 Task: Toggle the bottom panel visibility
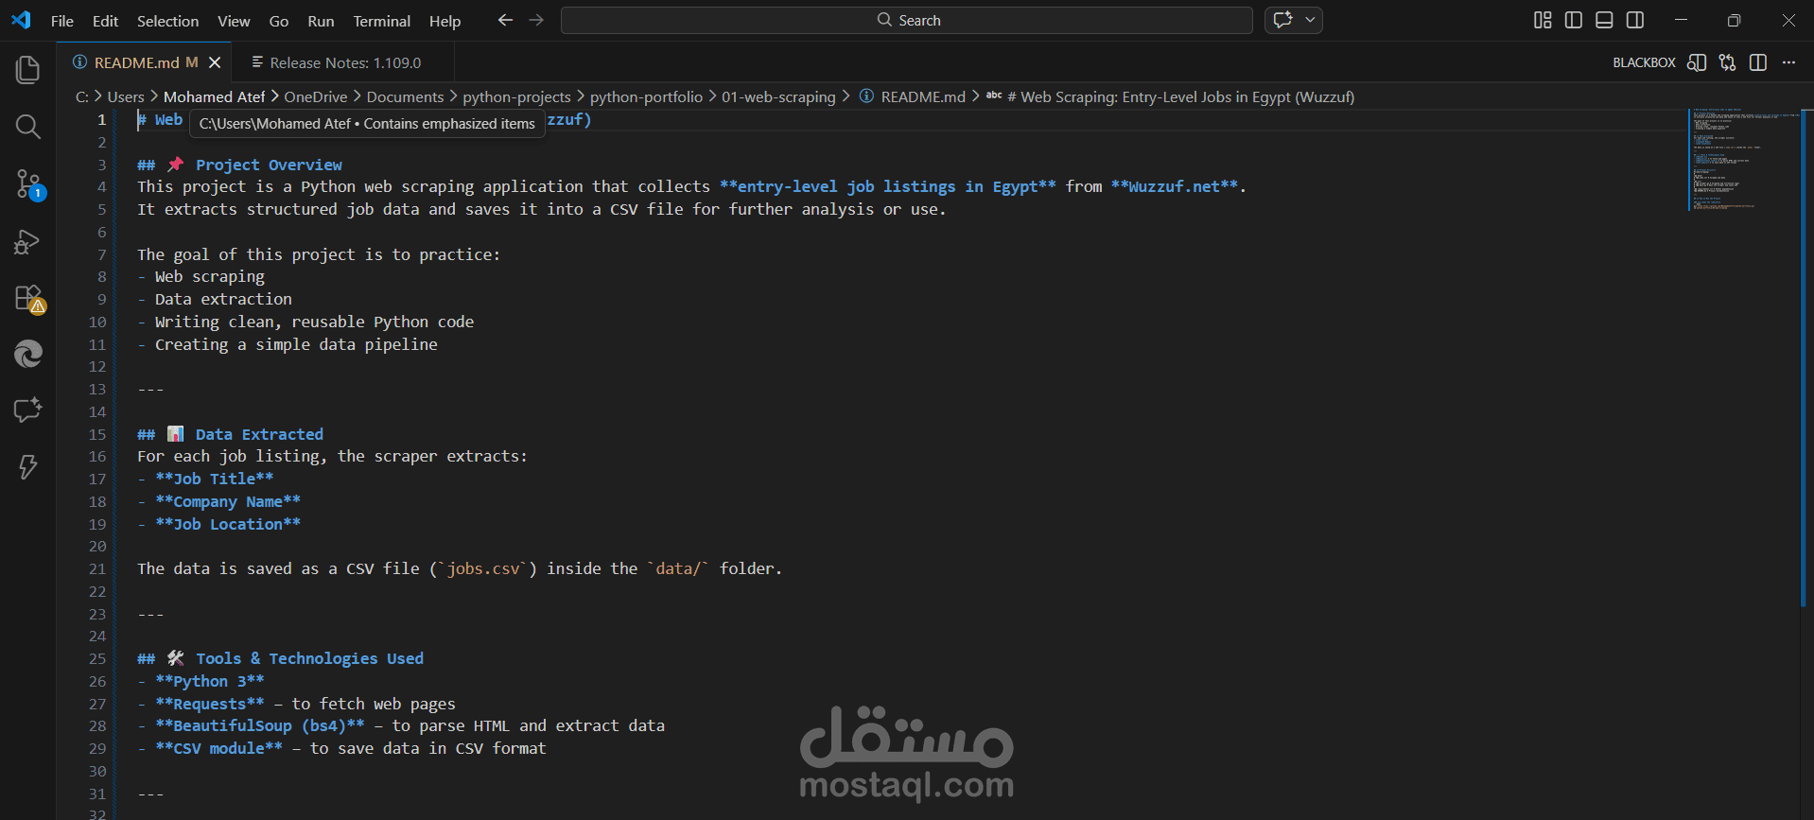point(1604,20)
